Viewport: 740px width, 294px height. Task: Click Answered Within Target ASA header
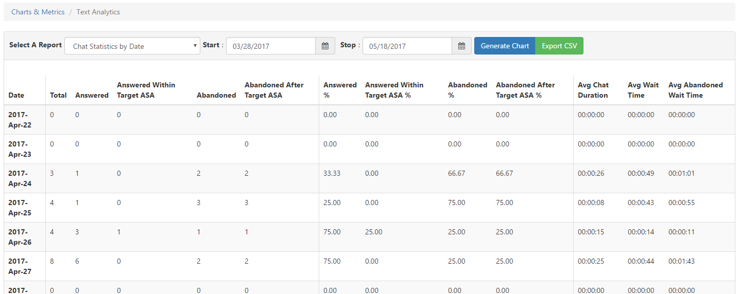coord(146,90)
